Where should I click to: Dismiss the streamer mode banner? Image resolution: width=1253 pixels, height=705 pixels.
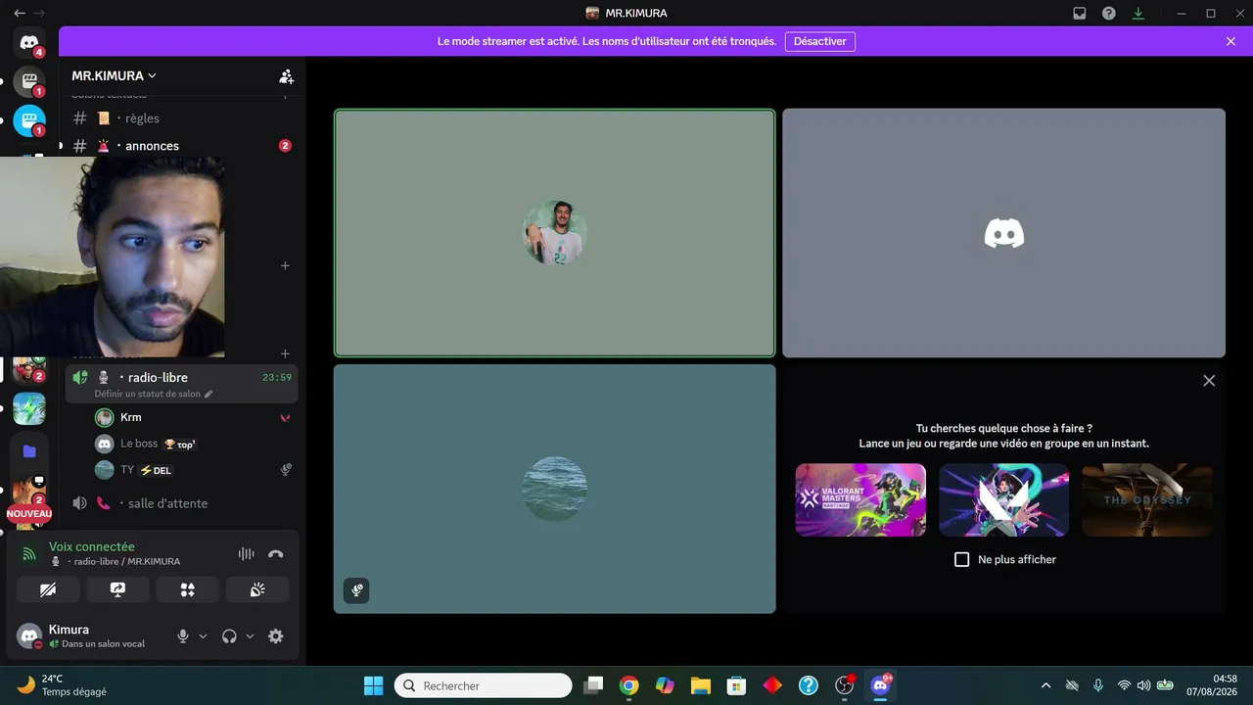pos(1230,42)
